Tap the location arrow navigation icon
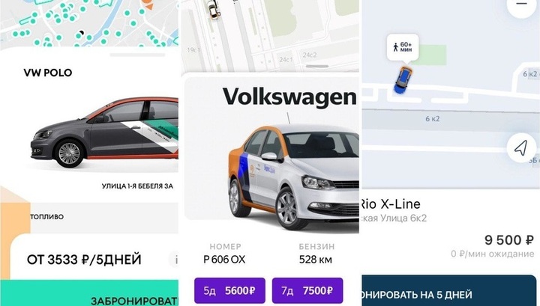The width and height of the screenshot is (540, 306). pyautogui.click(x=521, y=148)
